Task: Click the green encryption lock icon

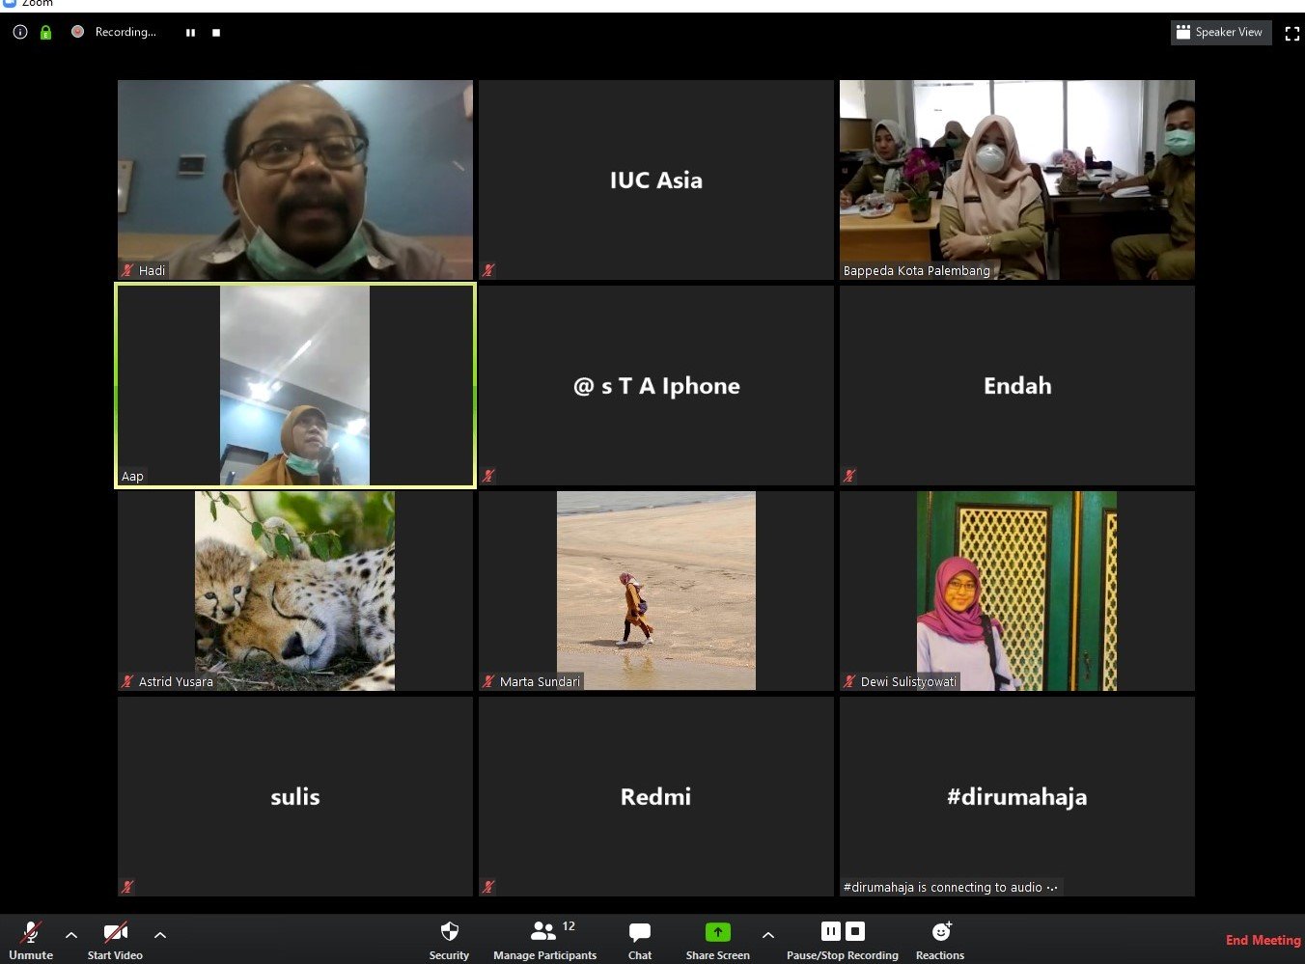Action: [x=45, y=32]
